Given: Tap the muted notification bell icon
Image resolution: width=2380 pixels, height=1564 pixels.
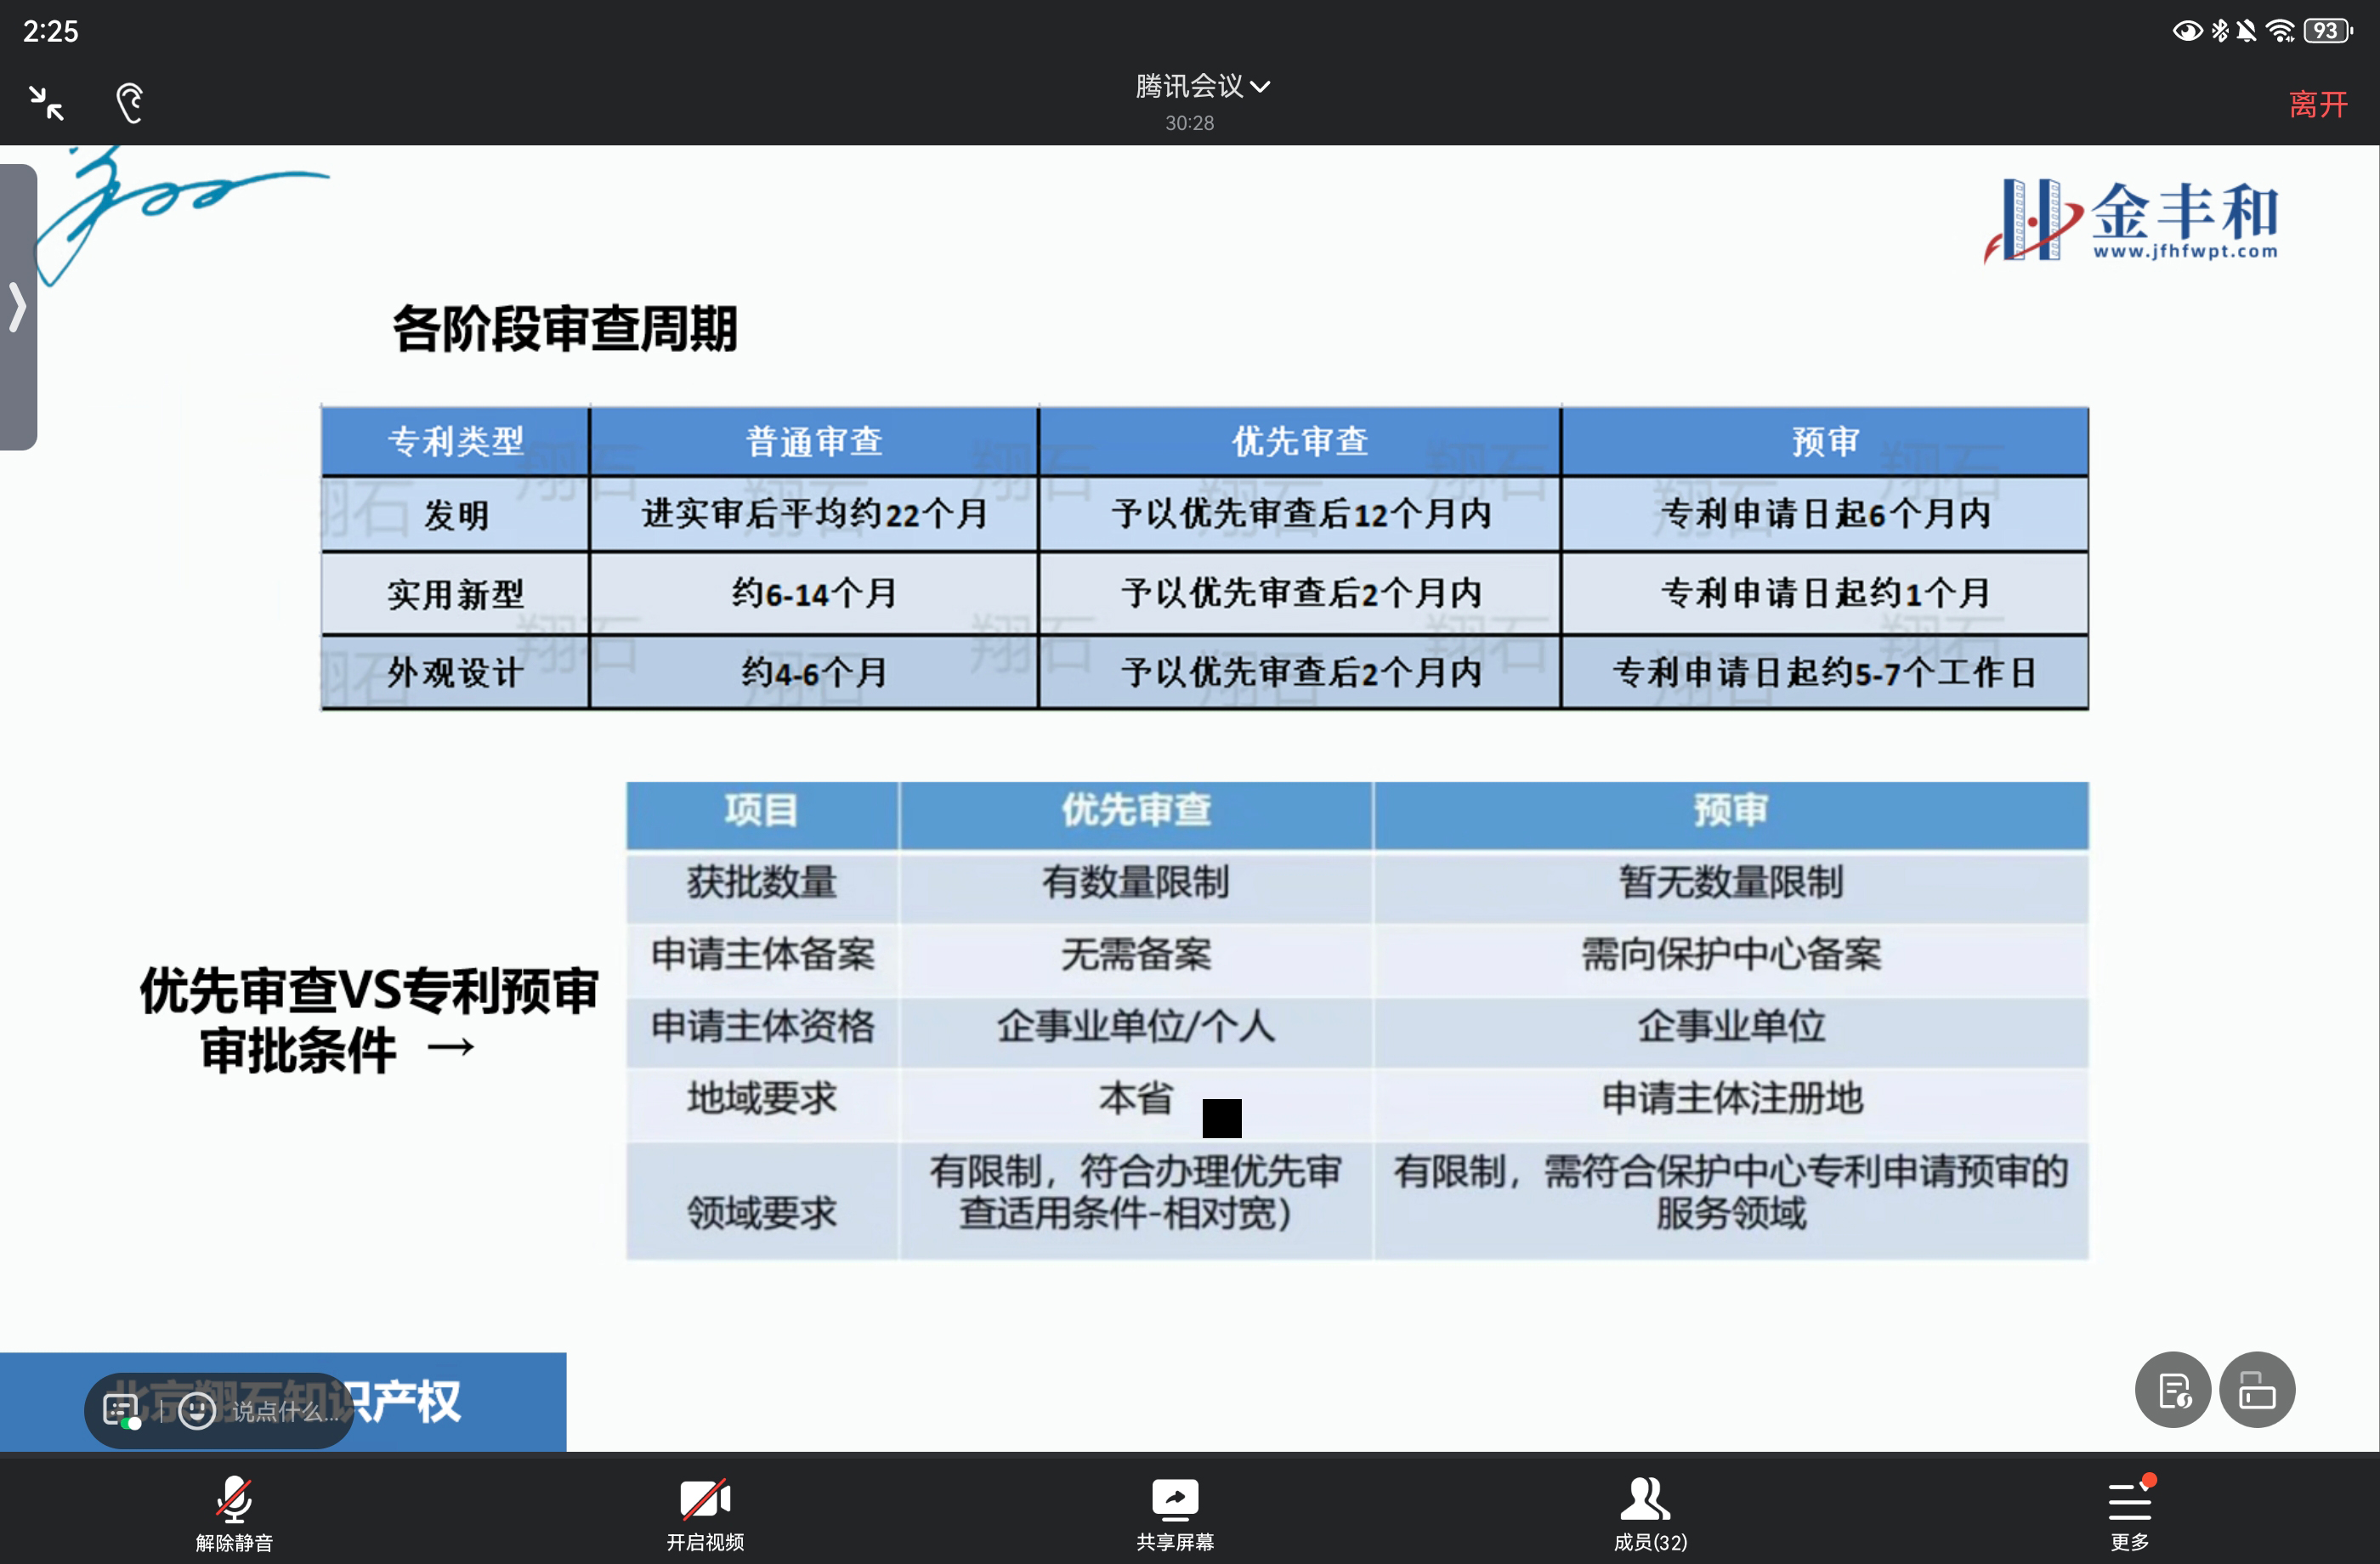Looking at the screenshot, I should tap(2246, 31).
